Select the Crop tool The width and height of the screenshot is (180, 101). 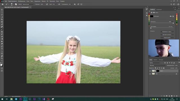(x=2, y=19)
